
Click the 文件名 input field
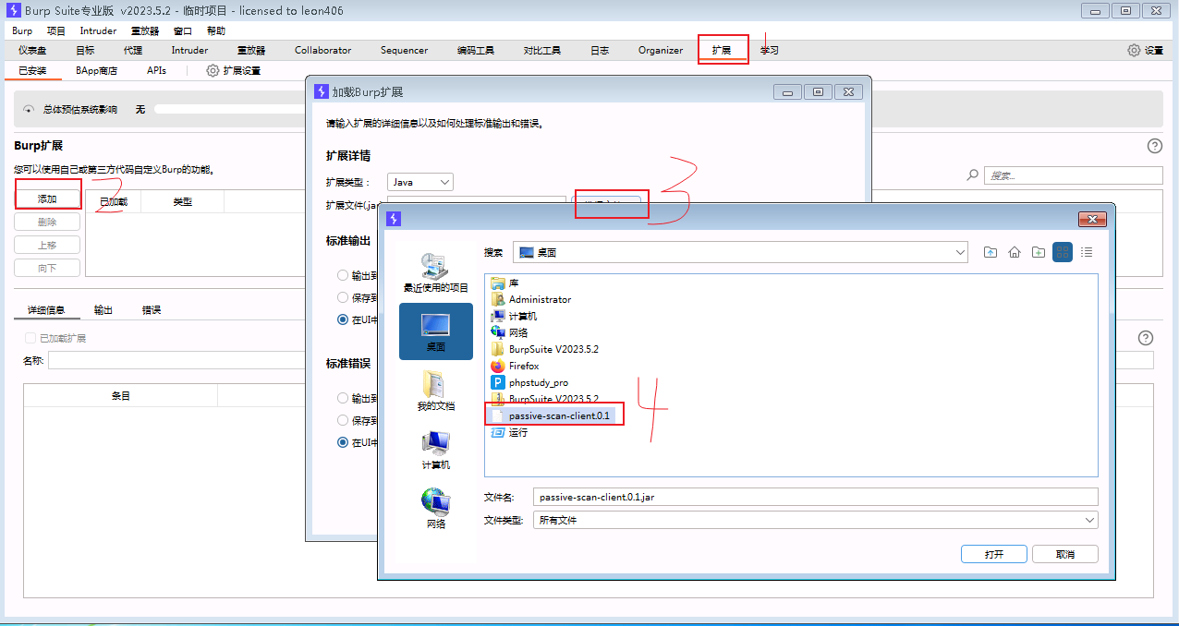(x=816, y=497)
